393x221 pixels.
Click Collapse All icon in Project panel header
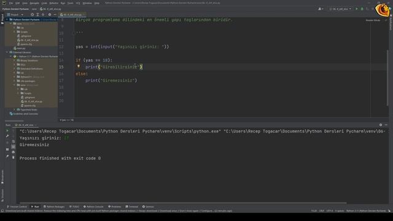click(x=43, y=15)
